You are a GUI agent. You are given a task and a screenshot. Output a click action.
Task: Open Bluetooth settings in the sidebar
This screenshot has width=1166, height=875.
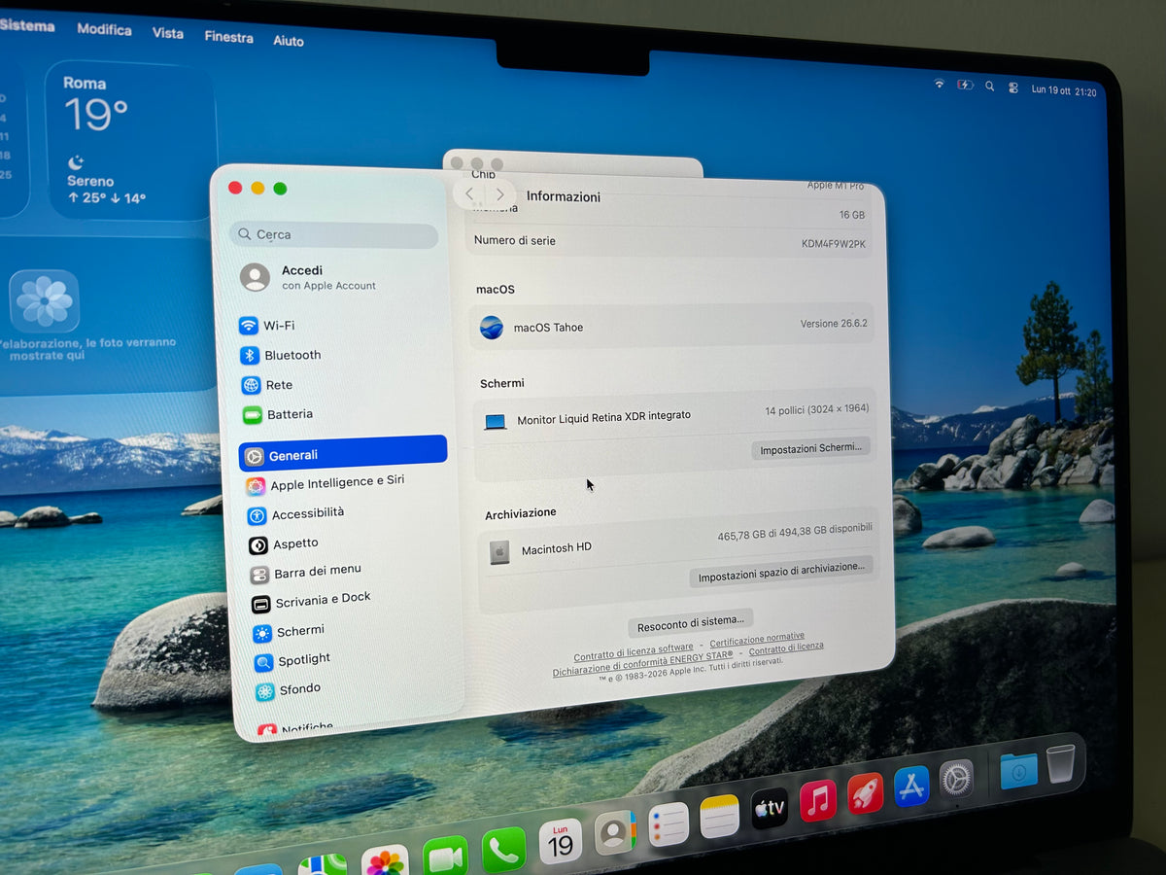point(281,355)
